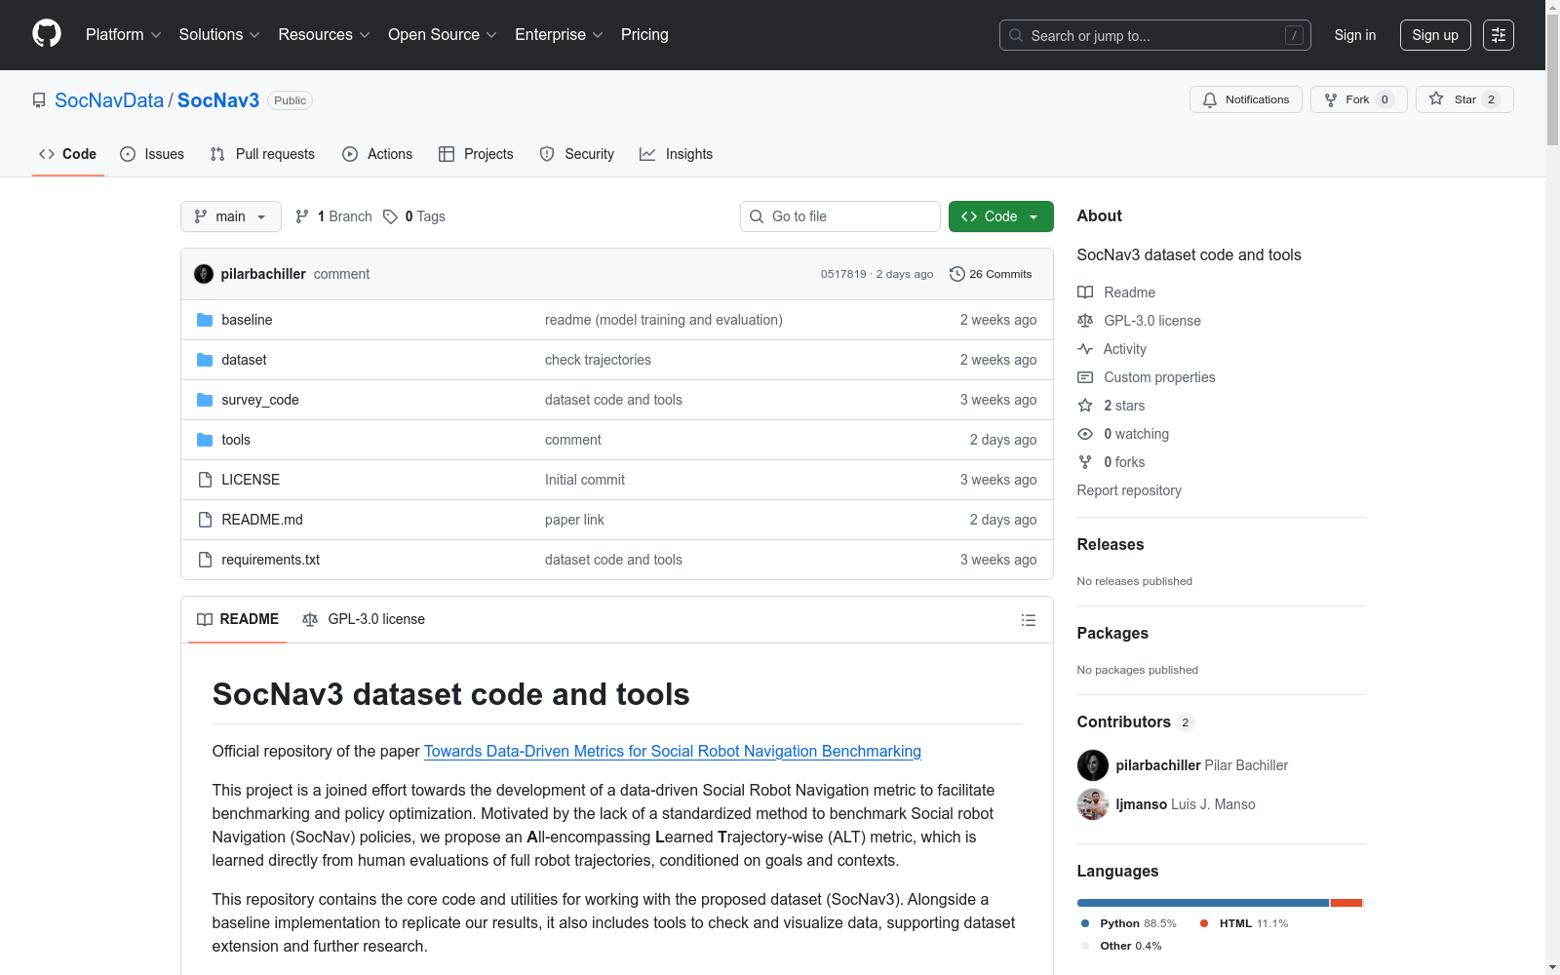This screenshot has width=1560, height=975.
Task: Star the SocNav3 repository
Action: 1463,99
